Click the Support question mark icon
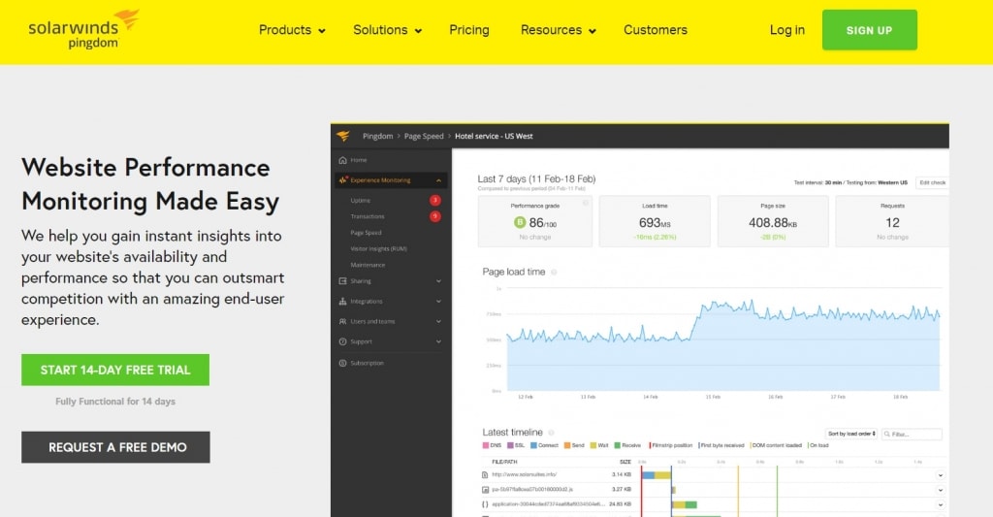993x517 pixels. (342, 341)
